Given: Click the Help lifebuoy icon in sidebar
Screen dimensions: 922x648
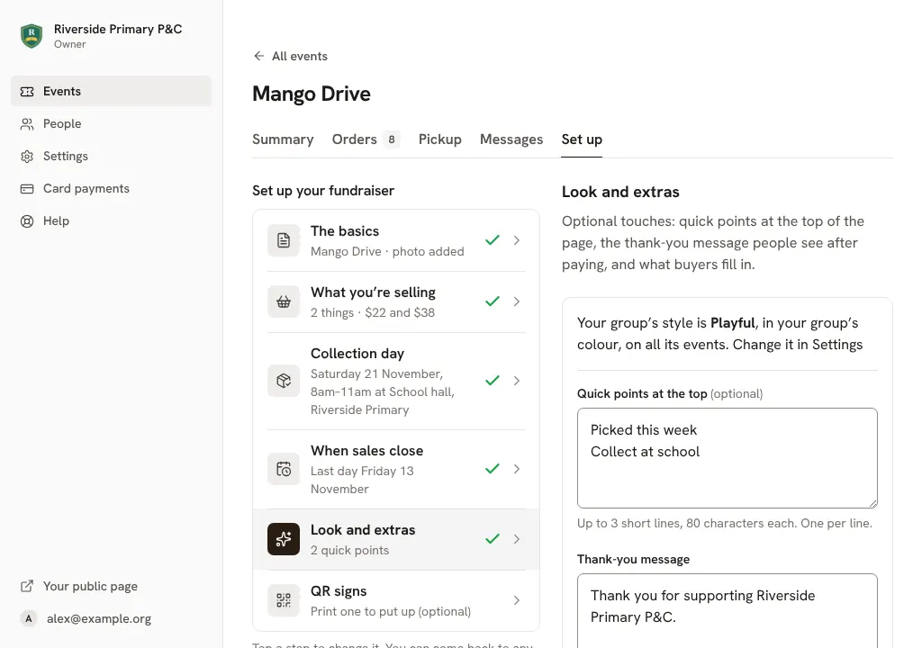Looking at the screenshot, I should point(27,221).
